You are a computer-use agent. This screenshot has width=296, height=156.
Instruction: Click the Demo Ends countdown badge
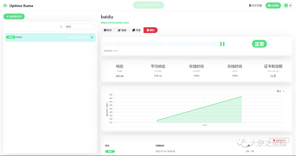pos(148,5)
